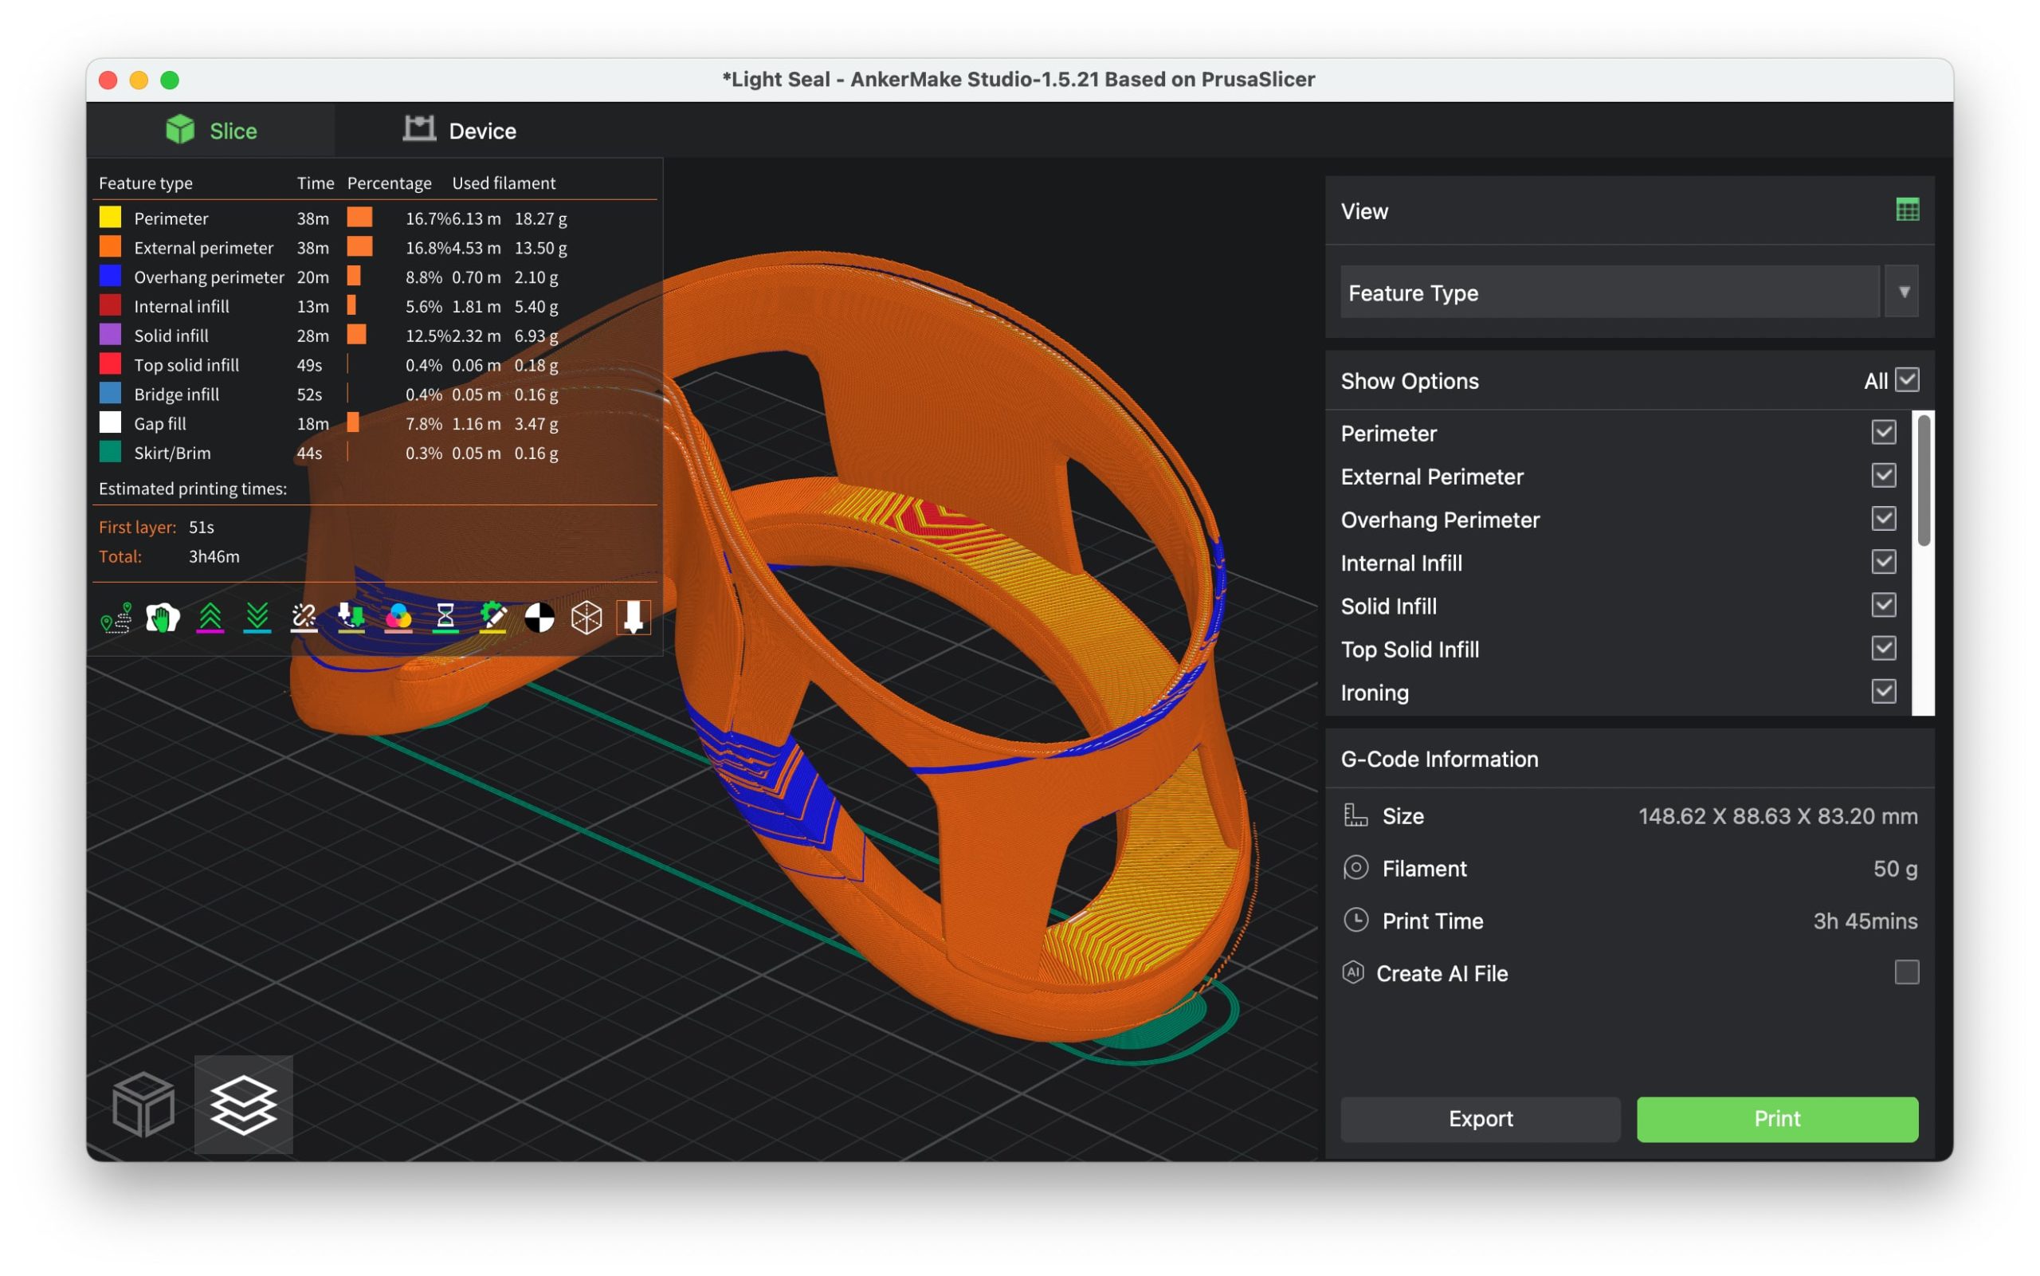The height and width of the screenshot is (1276, 2040).
Task: Toggle seams broken-chain icon
Action: point(304,618)
